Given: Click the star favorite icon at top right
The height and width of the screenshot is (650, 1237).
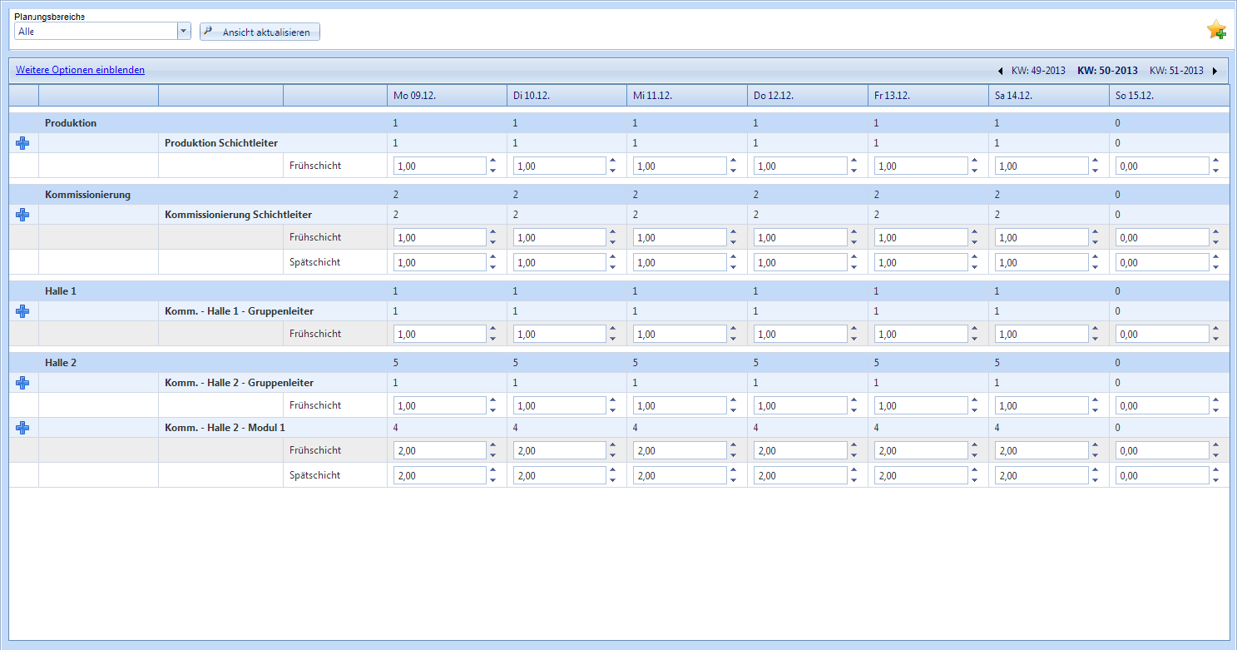Looking at the screenshot, I should [x=1216, y=30].
